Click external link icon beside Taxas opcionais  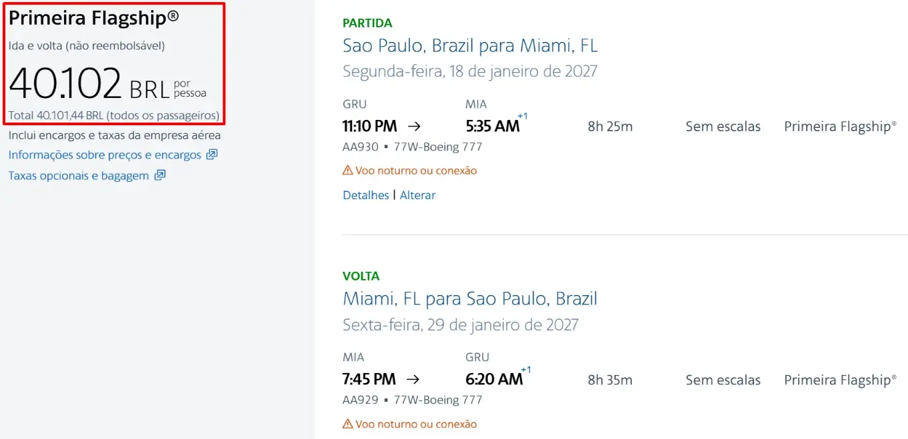coord(160,176)
